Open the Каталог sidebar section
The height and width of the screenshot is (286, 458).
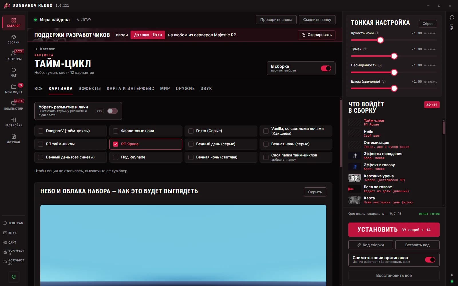(13, 23)
